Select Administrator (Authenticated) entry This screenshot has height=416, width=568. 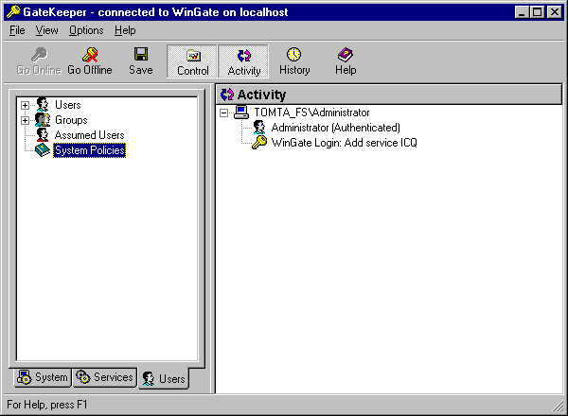pos(335,128)
